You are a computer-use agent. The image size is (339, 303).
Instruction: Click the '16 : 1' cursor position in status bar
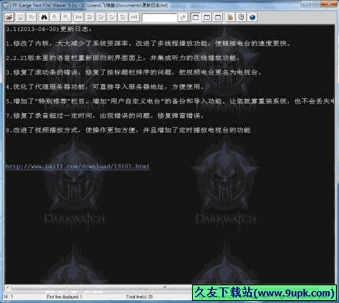pos(8,297)
